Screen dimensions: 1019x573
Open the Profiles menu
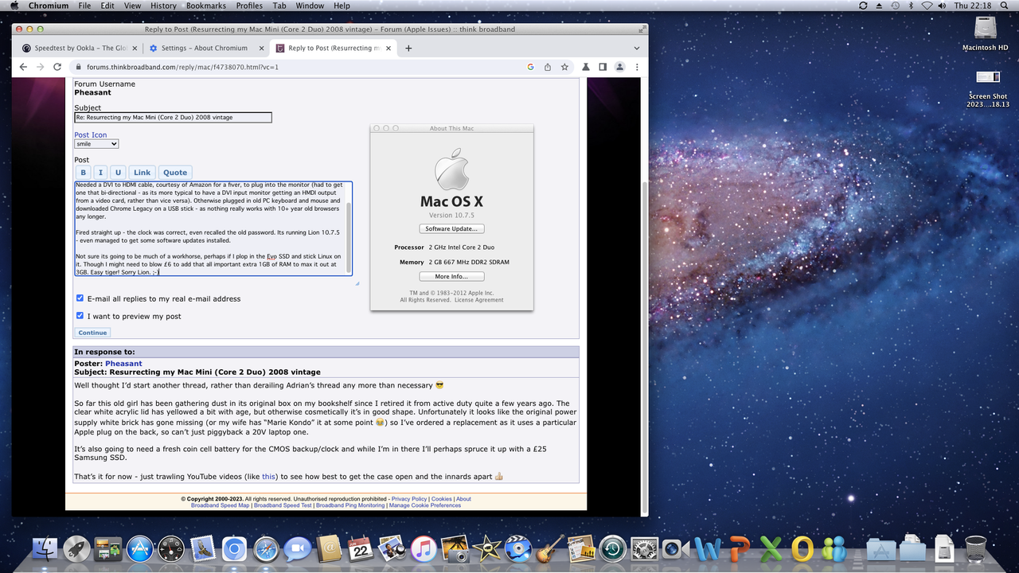click(x=249, y=6)
